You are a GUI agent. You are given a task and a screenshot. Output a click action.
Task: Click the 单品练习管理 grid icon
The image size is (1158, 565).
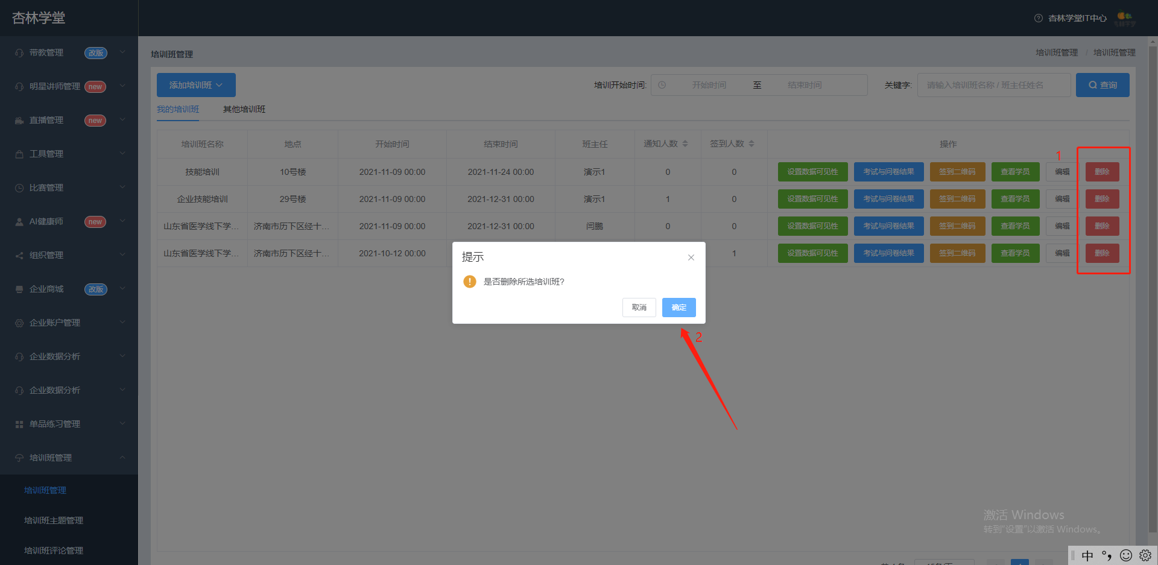19,425
